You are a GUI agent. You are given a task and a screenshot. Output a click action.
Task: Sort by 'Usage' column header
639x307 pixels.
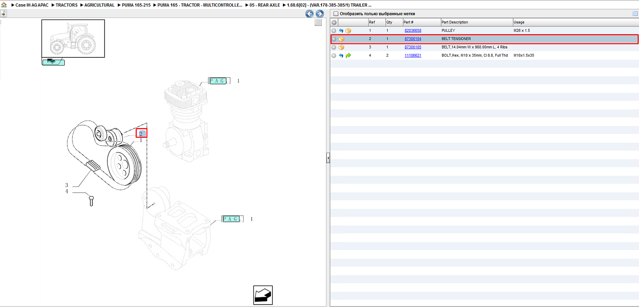(576, 22)
